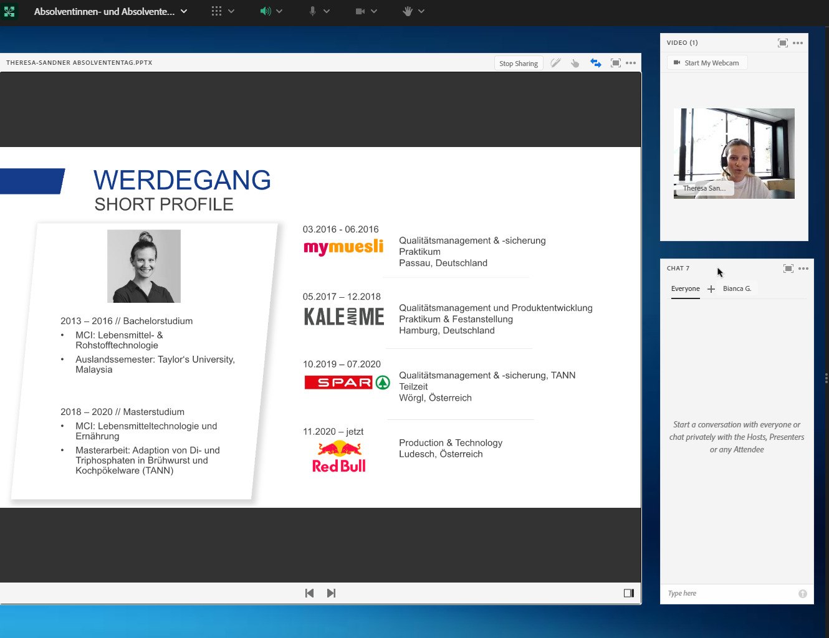Click the CHAT 7 pod title
Screen dimensions: 829x638
[678, 269]
